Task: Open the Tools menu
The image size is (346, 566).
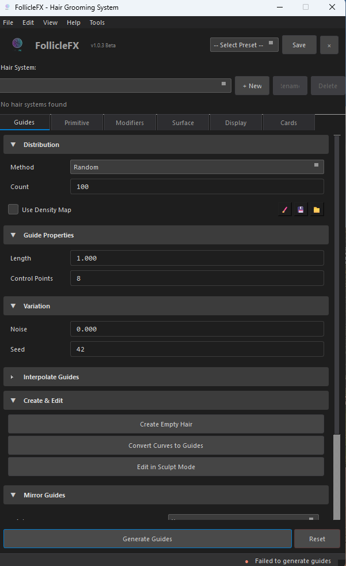Action: [97, 22]
